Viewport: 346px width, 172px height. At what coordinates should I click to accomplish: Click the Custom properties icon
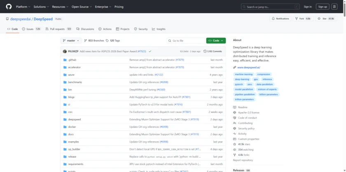pyautogui.click(x=234, y=139)
